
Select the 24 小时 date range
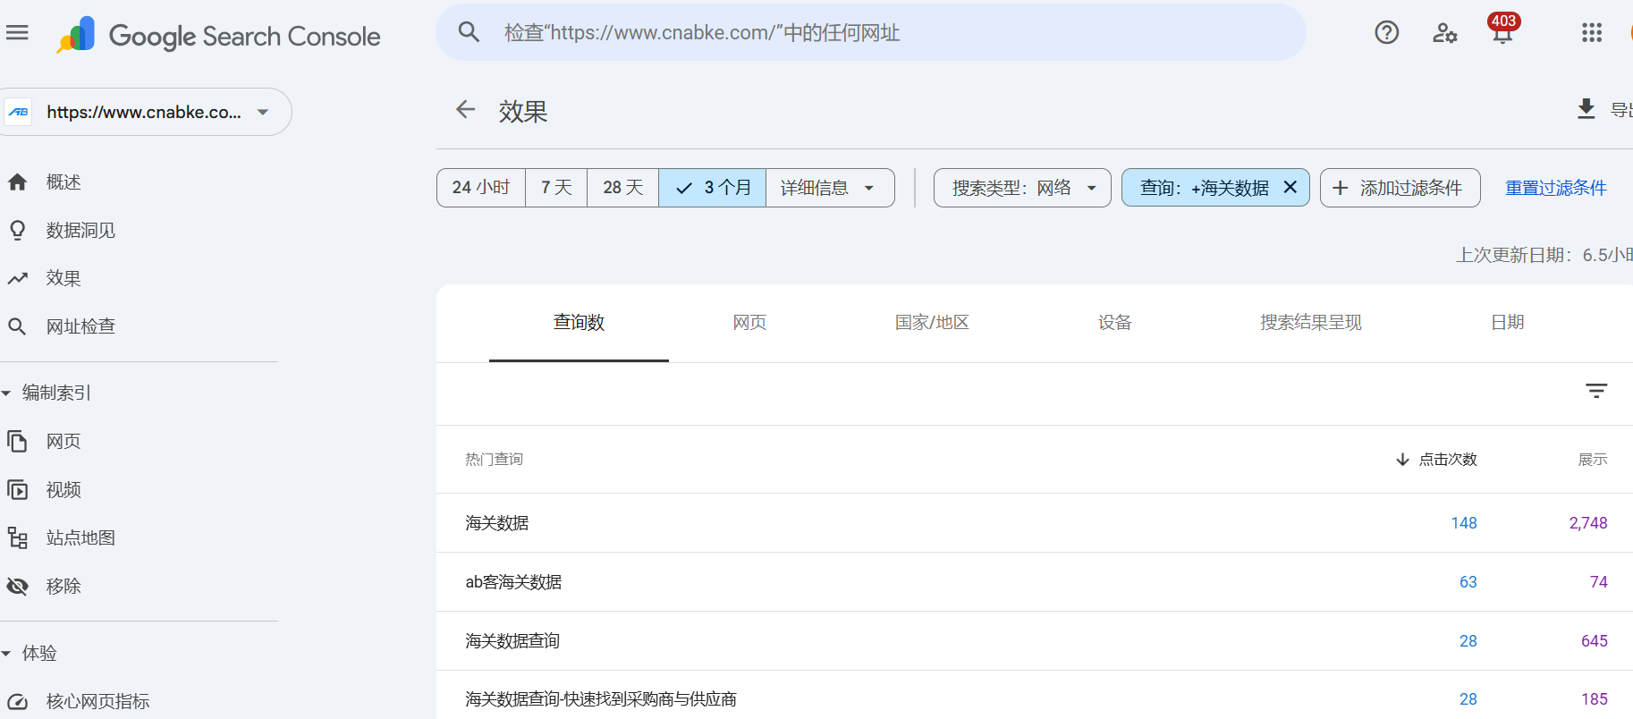coord(481,188)
